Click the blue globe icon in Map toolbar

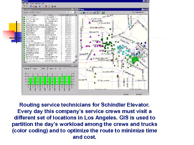click(x=84, y=13)
